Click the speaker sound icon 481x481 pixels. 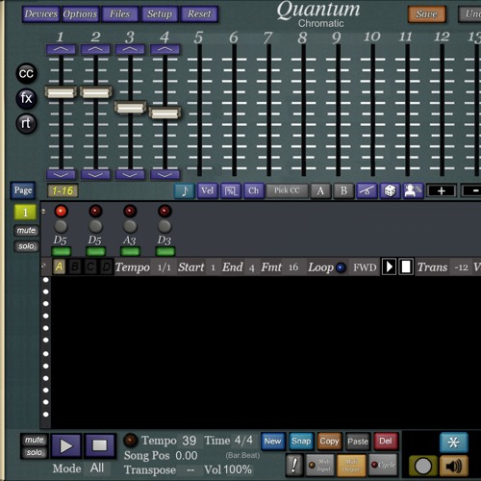[454, 466]
